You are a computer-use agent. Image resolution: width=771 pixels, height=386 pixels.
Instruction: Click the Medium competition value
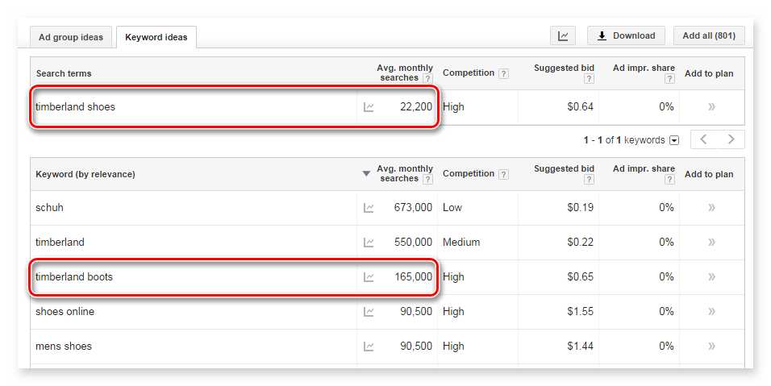click(x=461, y=243)
